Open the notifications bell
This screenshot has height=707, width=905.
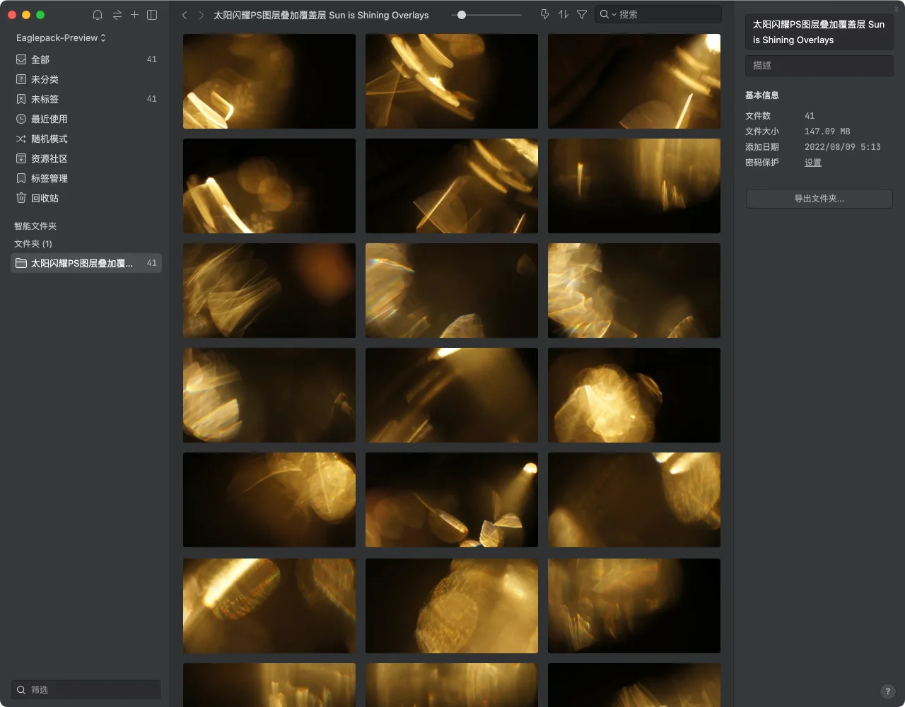pos(98,15)
